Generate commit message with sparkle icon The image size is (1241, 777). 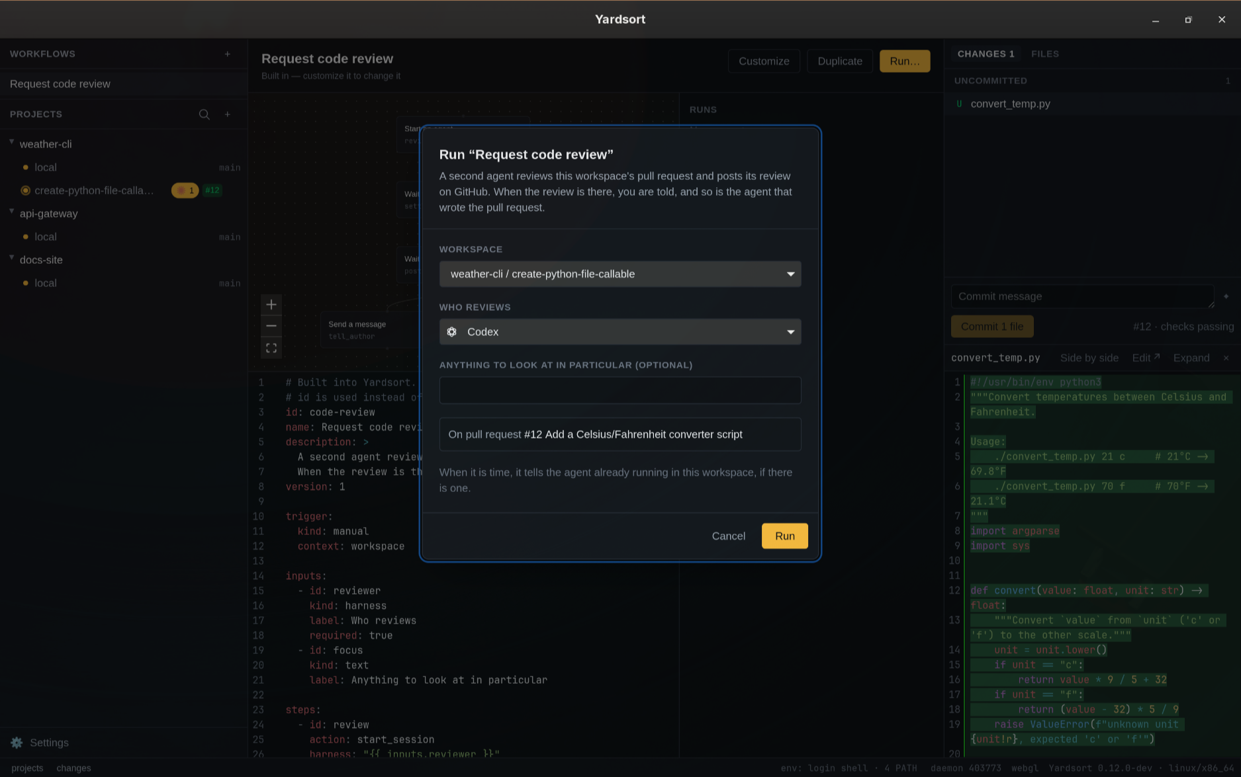1226,296
